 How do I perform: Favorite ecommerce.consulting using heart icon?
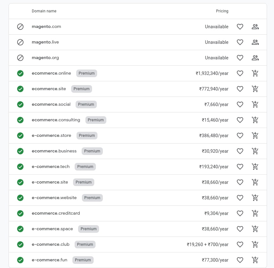pyautogui.click(x=240, y=120)
